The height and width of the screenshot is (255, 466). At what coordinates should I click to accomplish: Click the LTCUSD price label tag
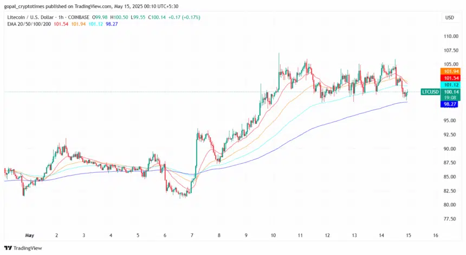[430, 92]
